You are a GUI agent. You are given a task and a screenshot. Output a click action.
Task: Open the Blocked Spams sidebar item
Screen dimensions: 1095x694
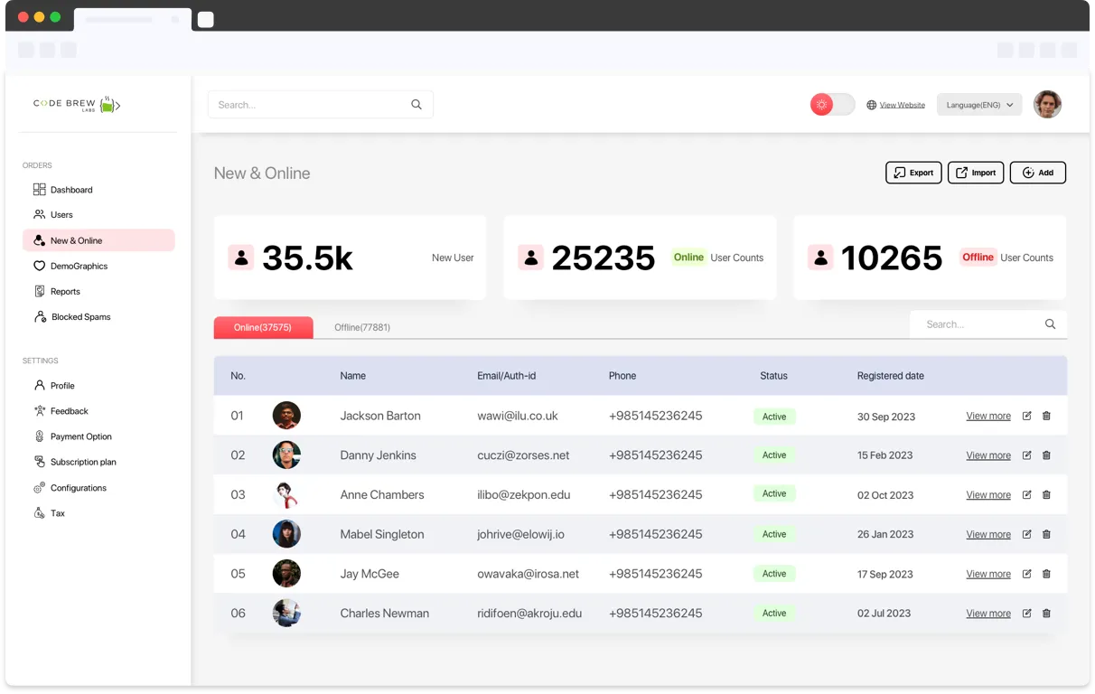[80, 317]
